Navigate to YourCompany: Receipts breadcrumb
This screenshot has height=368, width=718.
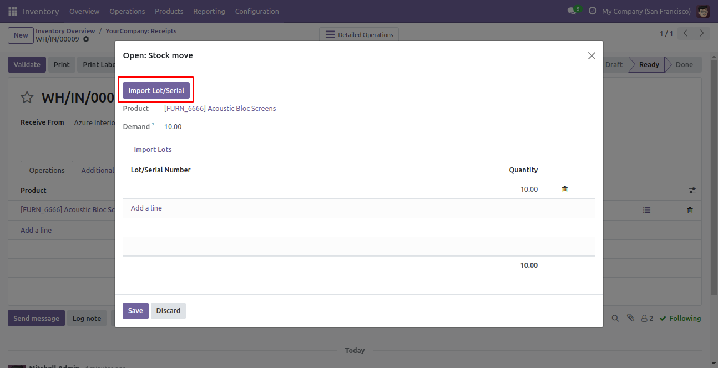(x=141, y=31)
